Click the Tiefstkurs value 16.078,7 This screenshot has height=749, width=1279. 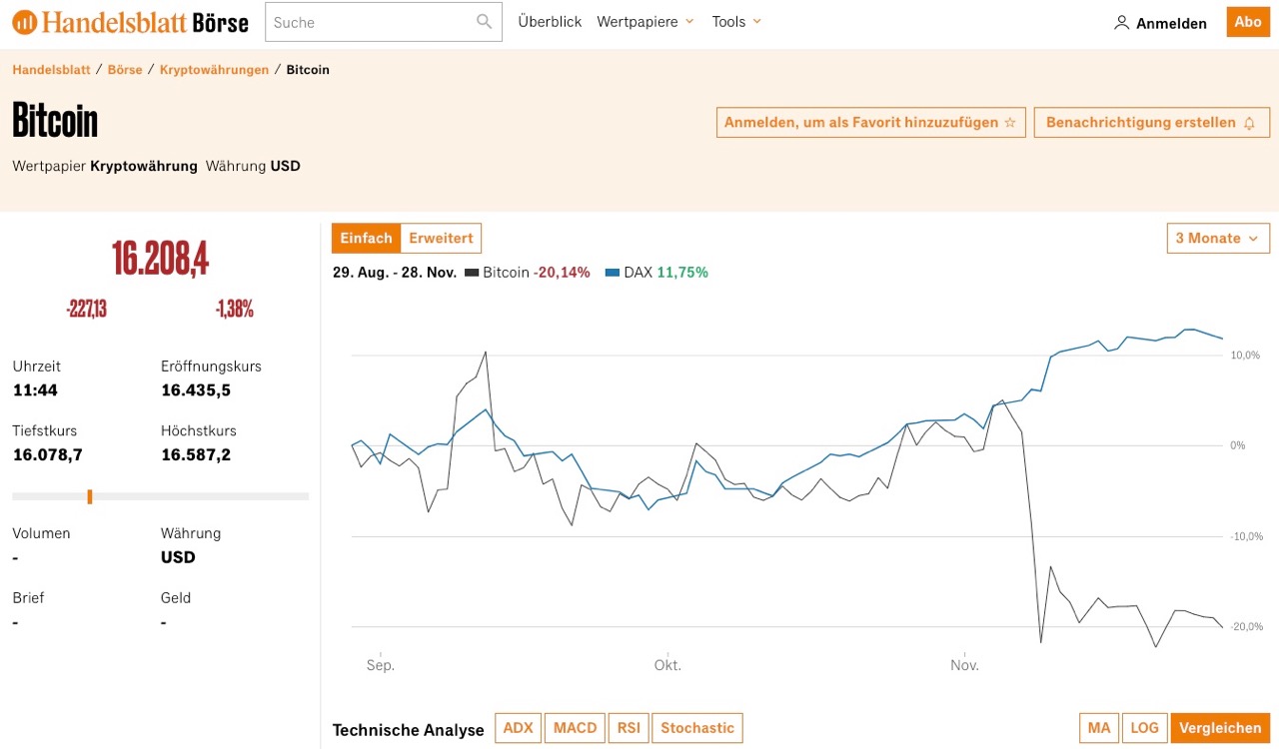(x=47, y=454)
